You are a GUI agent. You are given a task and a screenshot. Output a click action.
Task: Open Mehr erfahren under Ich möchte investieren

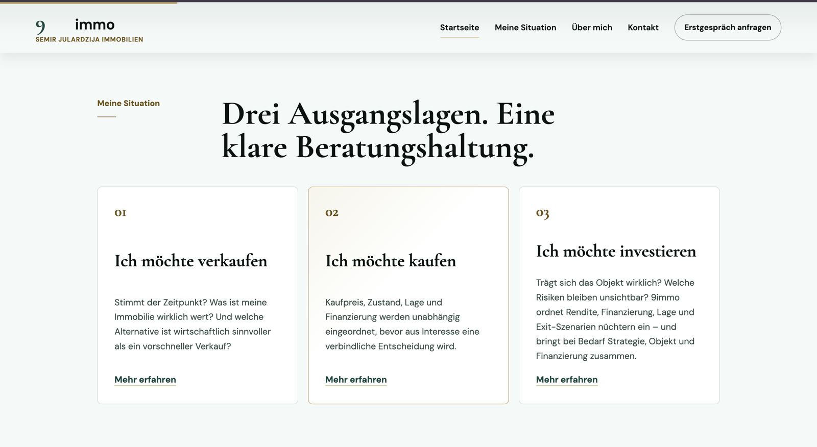(567, 380)
